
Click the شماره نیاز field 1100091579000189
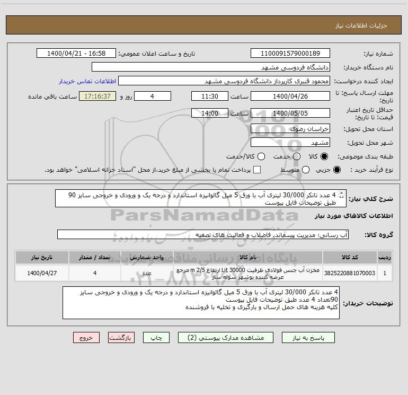pos(290,54)
